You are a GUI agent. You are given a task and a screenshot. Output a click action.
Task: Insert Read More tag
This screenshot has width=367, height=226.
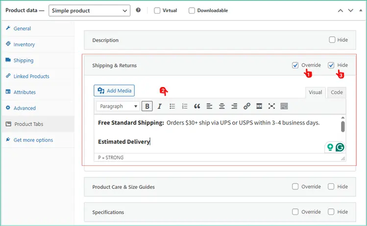(259, 106)
